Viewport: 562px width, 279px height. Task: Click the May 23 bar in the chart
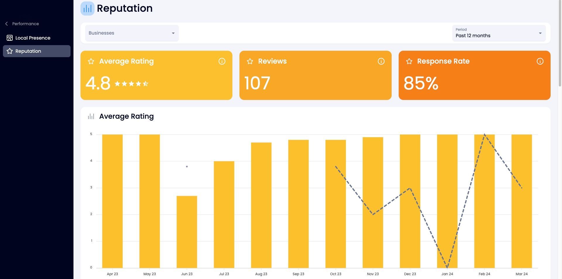point(150,201)
